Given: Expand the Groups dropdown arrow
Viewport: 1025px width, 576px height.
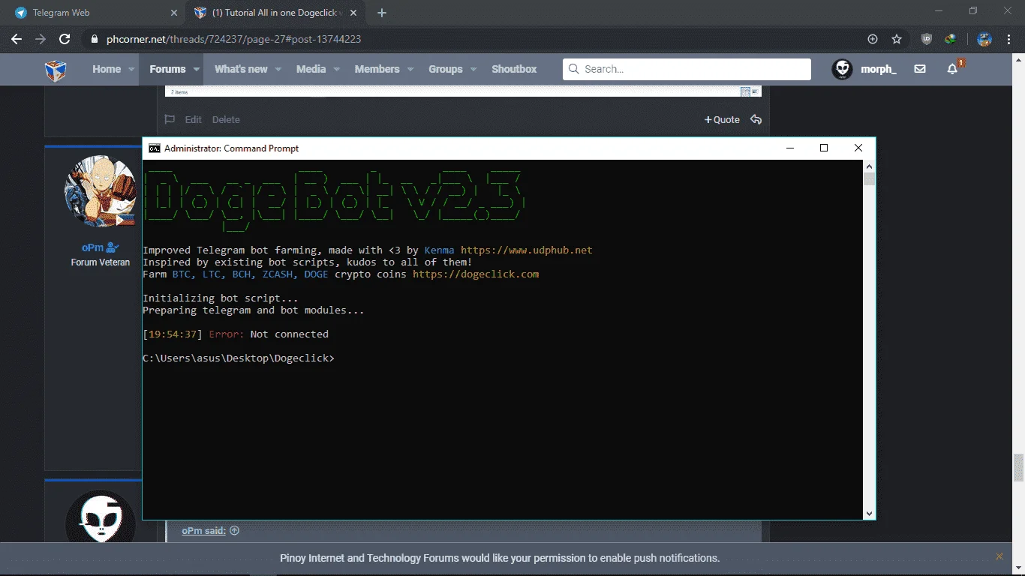Looking at the screenshot, I should tap(473, 69).
